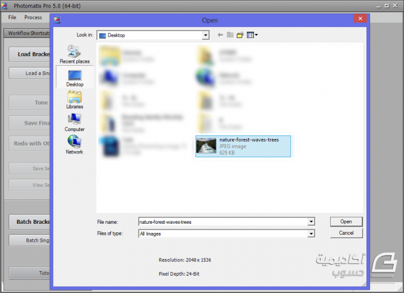Open Network in the places sidebar
The image size is (404, 293).
point(74,145)
